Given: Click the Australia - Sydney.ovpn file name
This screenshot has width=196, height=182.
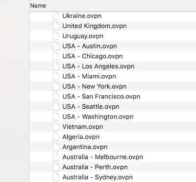Looking at the screenshot, I should click(x=98, y=177).
